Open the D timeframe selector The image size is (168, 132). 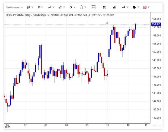40,7
